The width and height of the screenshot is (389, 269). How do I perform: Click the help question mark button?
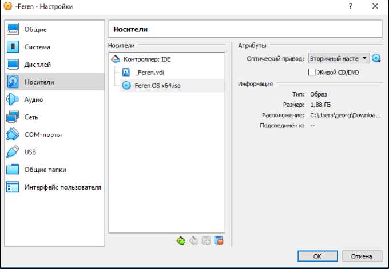[351, 6]
